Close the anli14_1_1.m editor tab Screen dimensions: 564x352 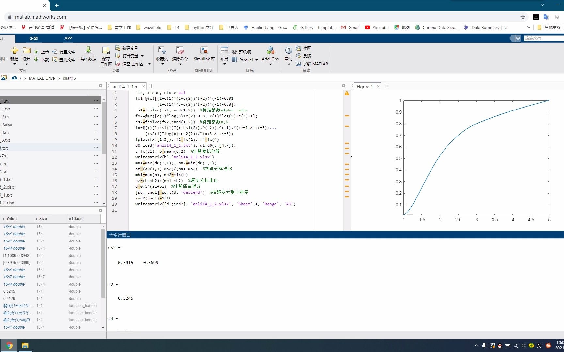pyautogui.click(x=143, y=87)
